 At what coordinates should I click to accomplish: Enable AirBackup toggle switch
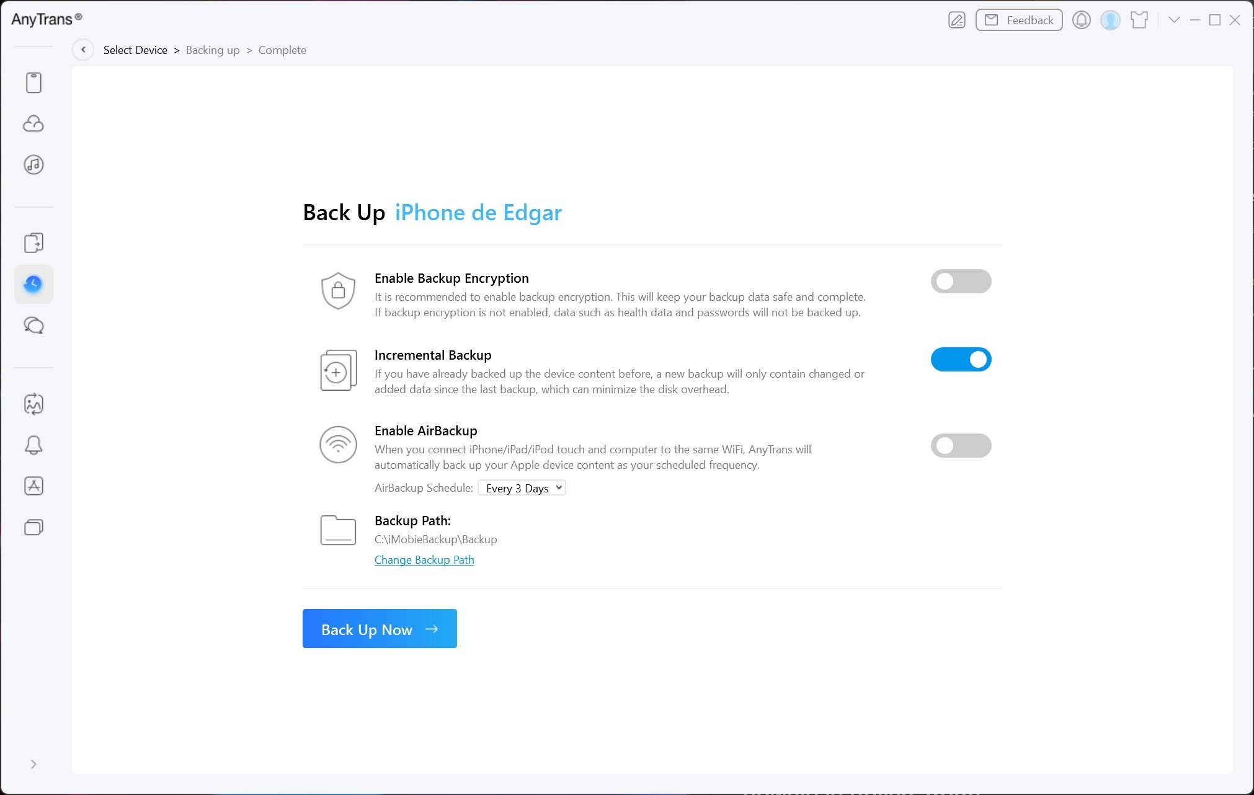[x=961, y=445]
